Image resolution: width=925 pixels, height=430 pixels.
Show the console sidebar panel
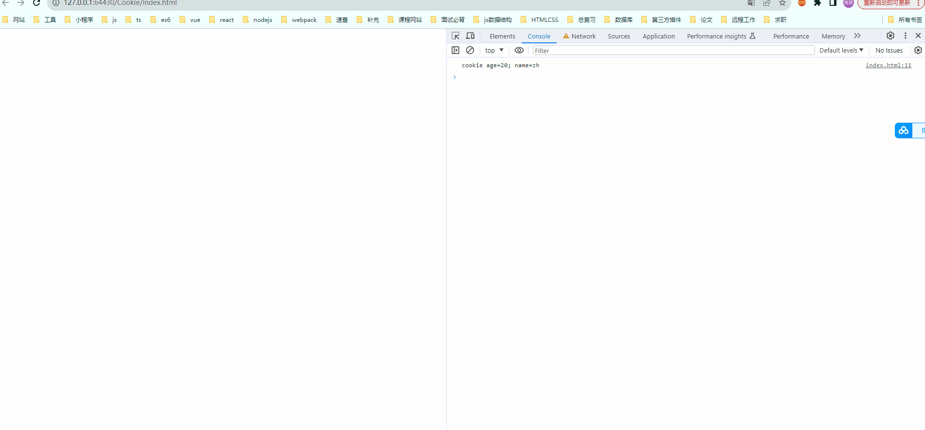pos(455,50)
